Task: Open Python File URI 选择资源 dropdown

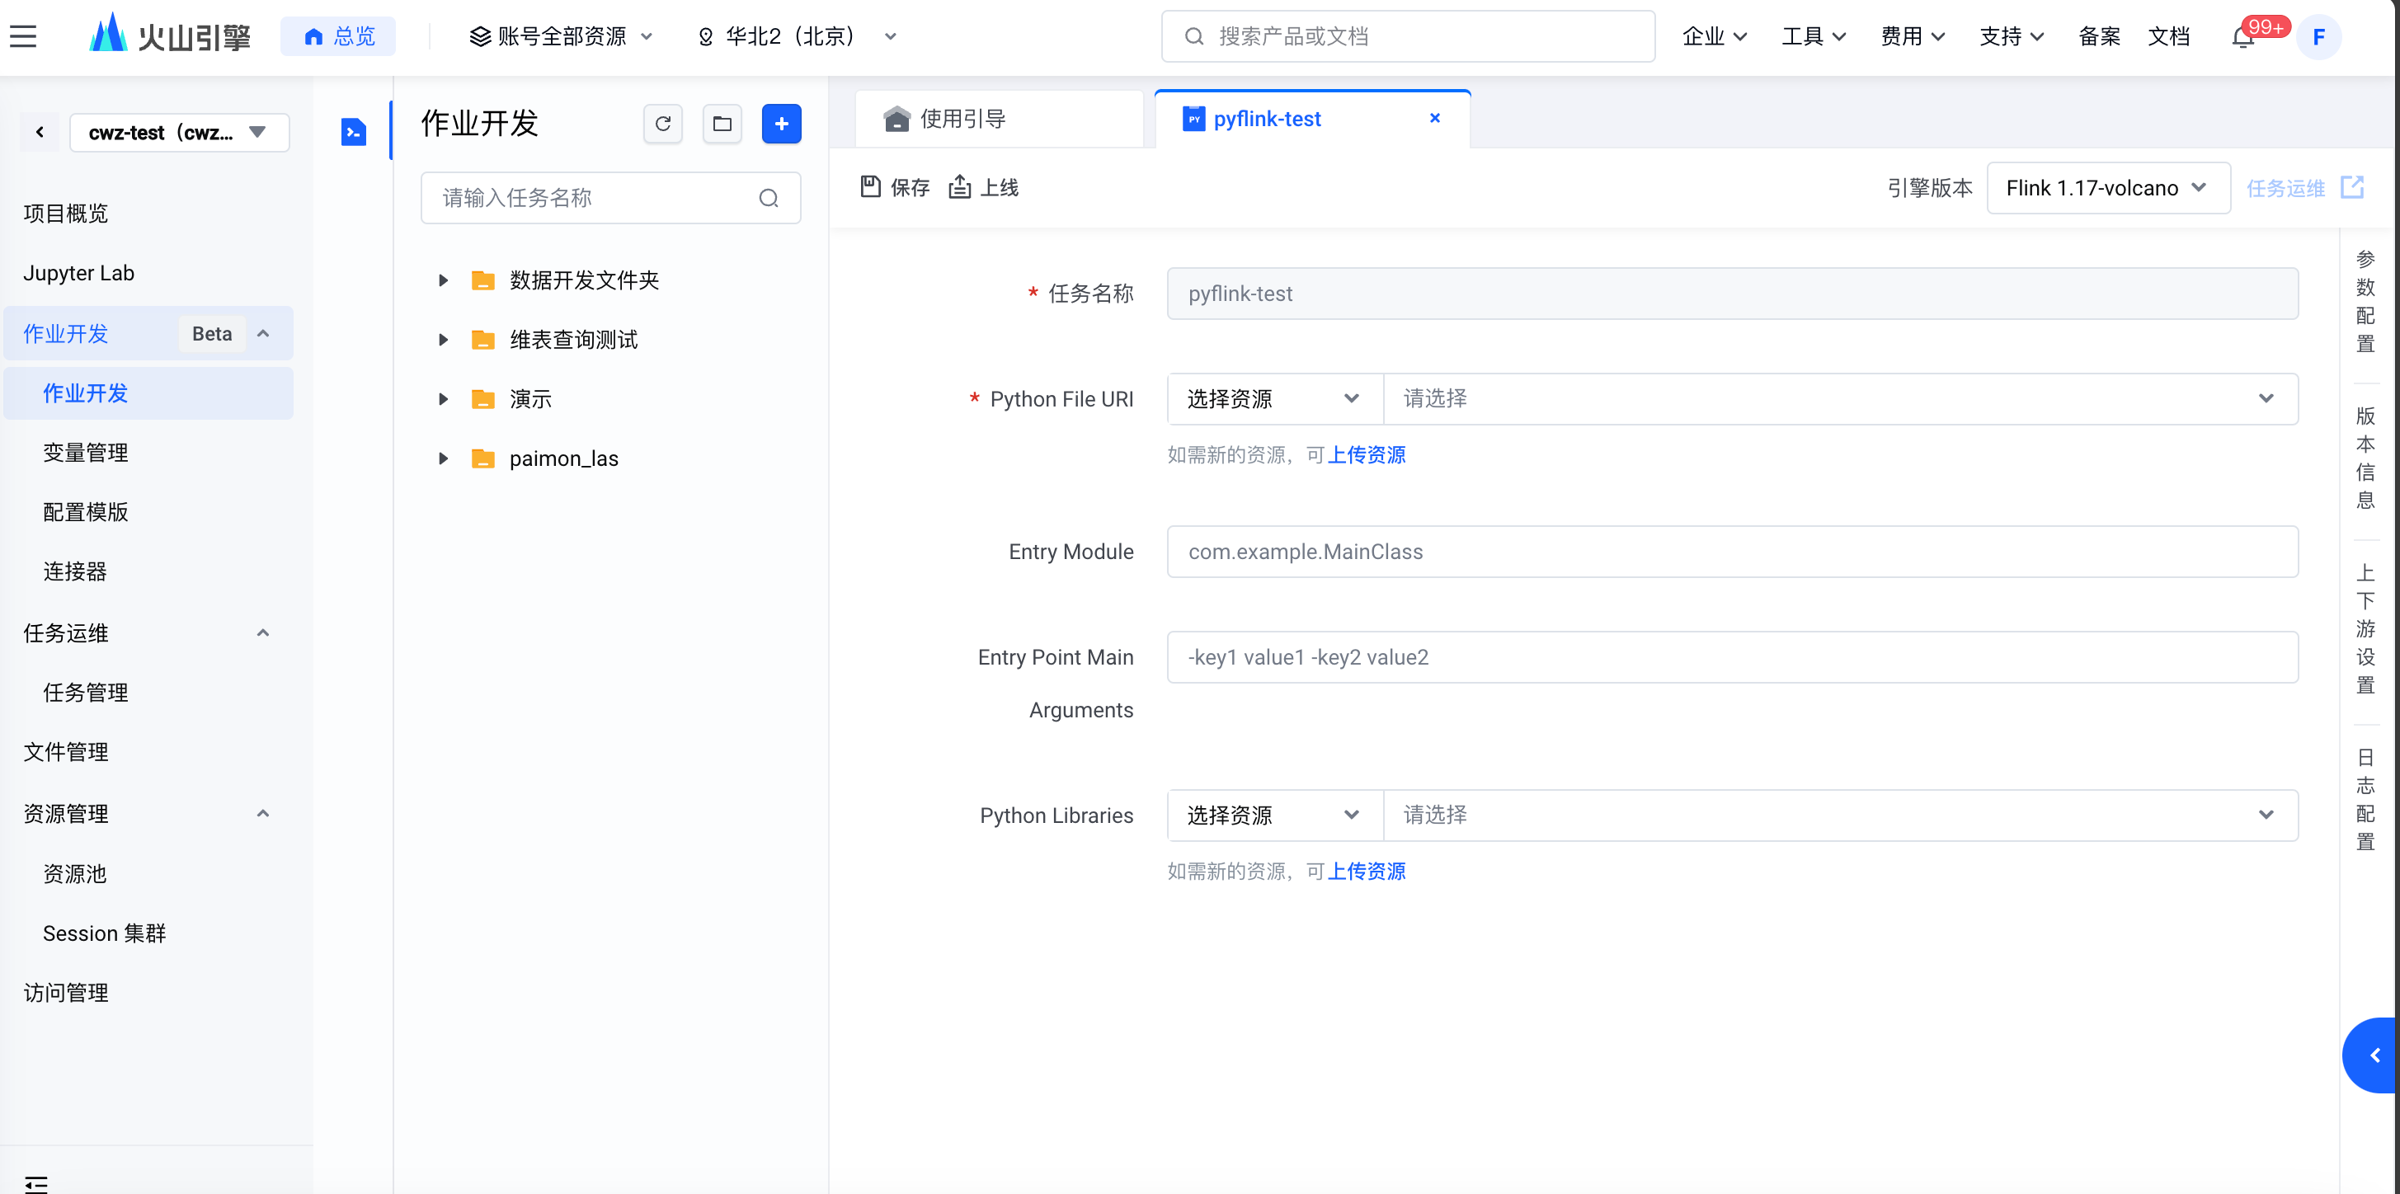Action: [1274, 398]
